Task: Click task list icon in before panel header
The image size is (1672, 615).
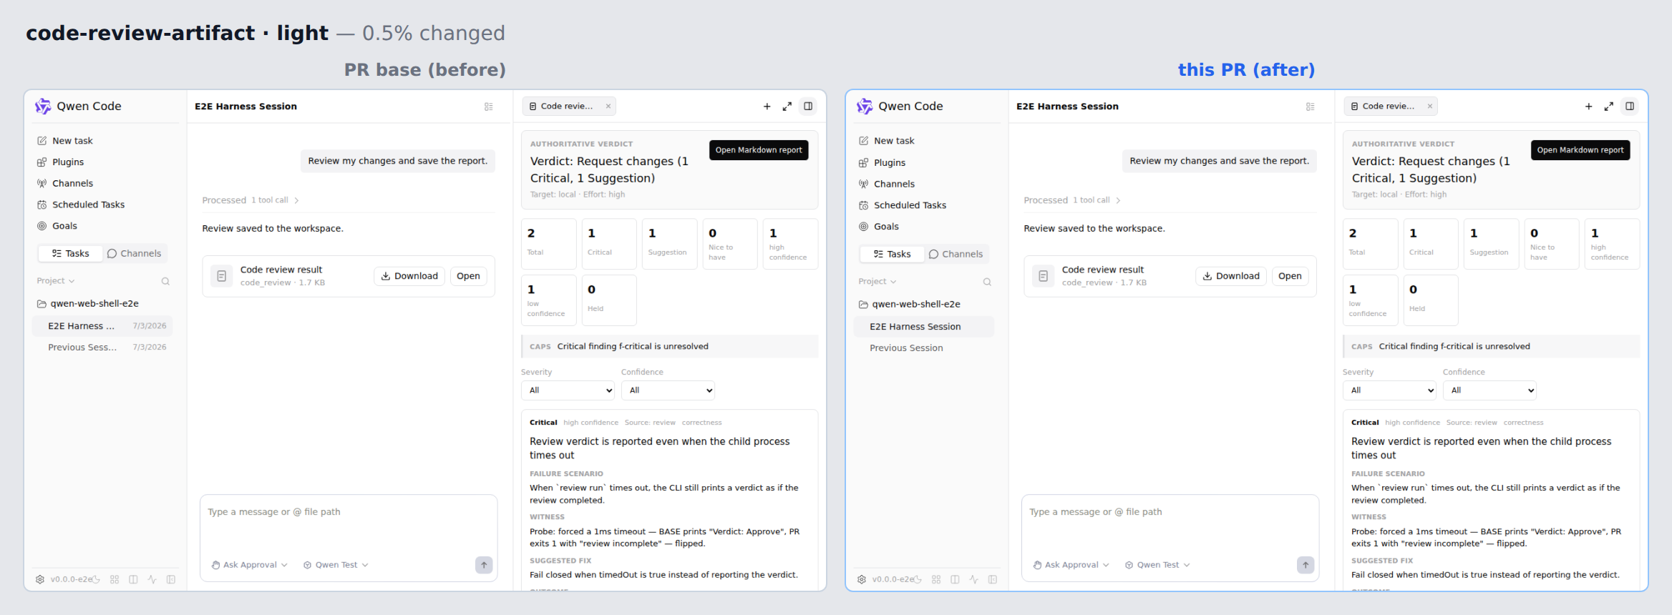Action: pos(489,107)
